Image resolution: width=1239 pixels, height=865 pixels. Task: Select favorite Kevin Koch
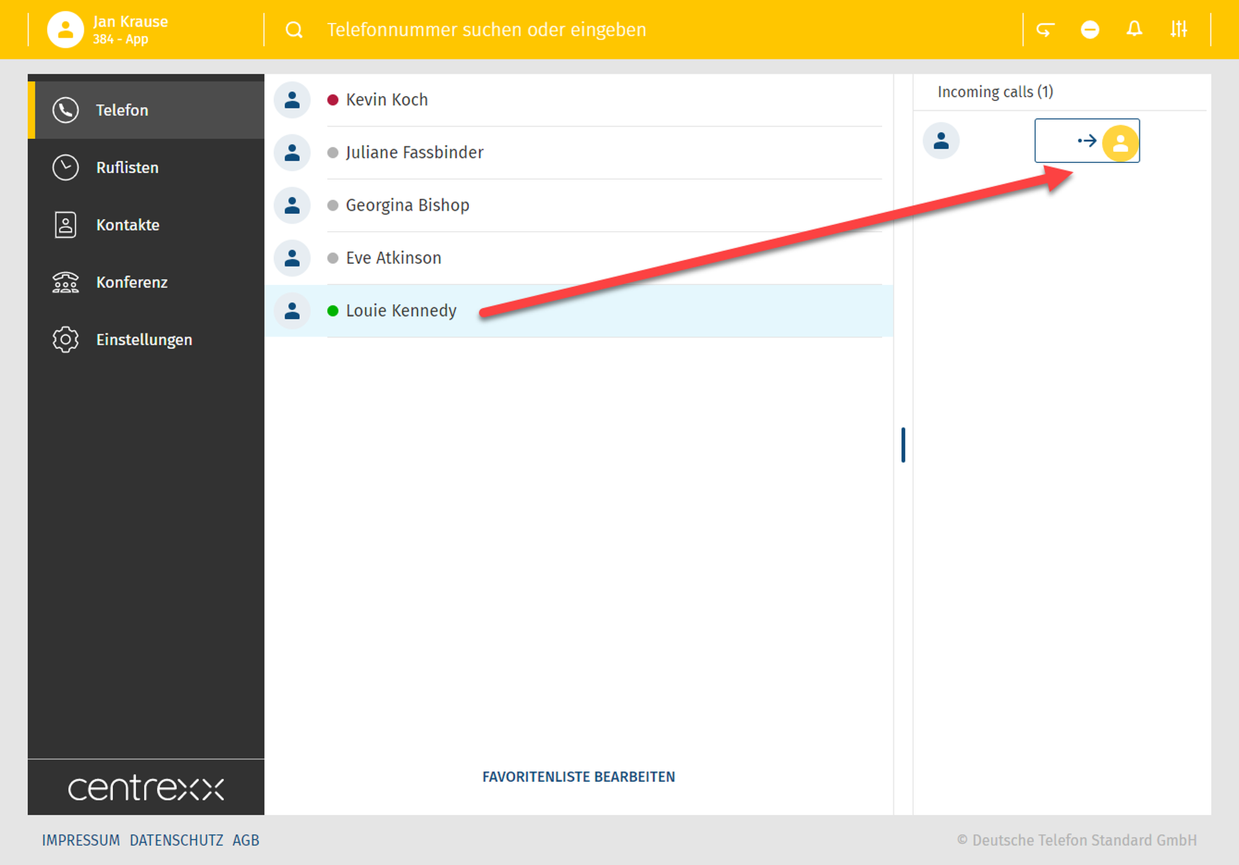387,100
